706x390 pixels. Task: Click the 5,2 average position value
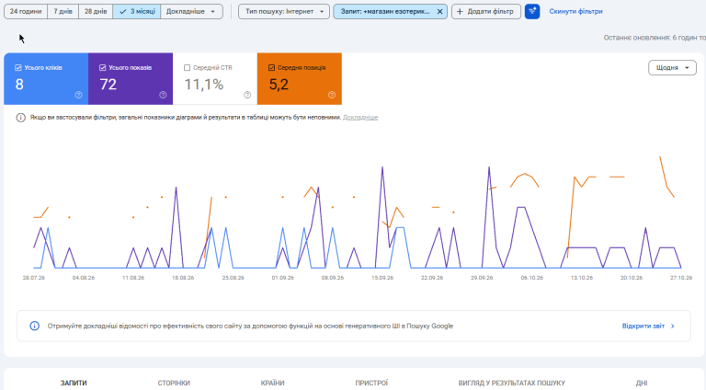point(279,85)
